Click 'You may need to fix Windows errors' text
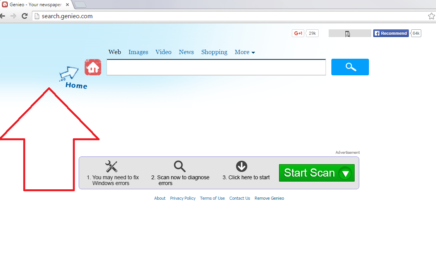Viewport: 436px width, 260px height. tap(113, 180)
